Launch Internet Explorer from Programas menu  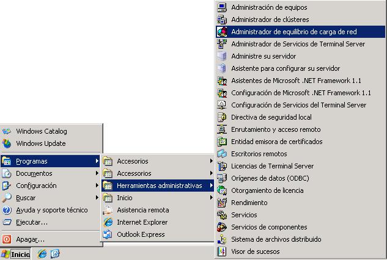point(158,222)
